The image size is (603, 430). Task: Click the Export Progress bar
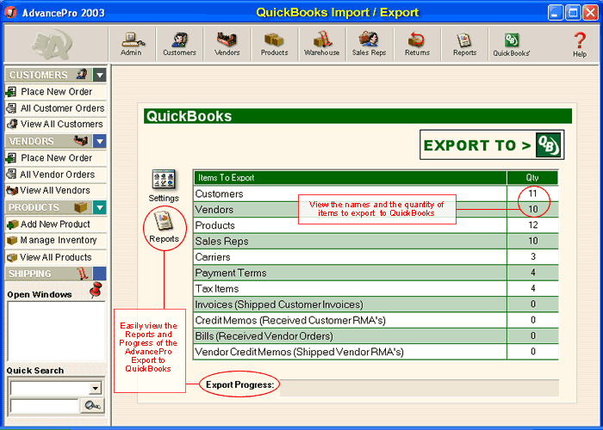point(420,388)
